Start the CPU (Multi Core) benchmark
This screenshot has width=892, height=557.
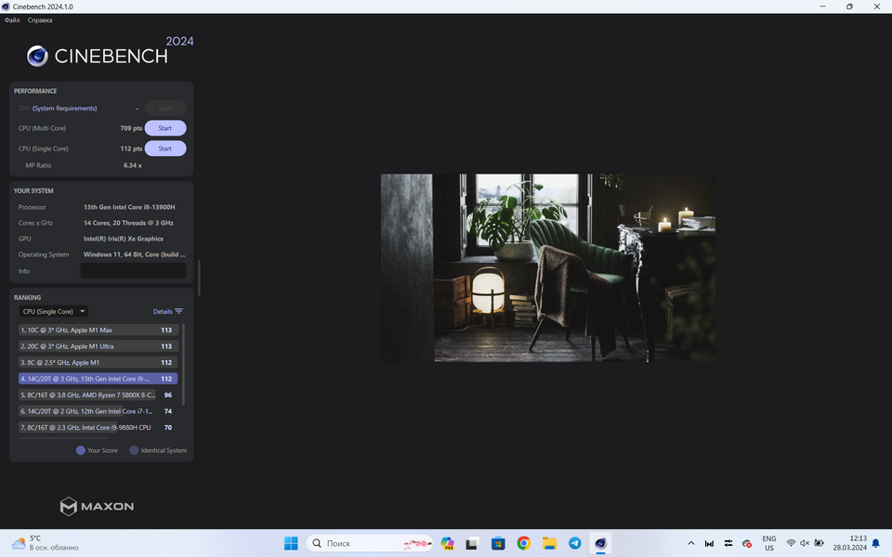click(x=164, y=128)
